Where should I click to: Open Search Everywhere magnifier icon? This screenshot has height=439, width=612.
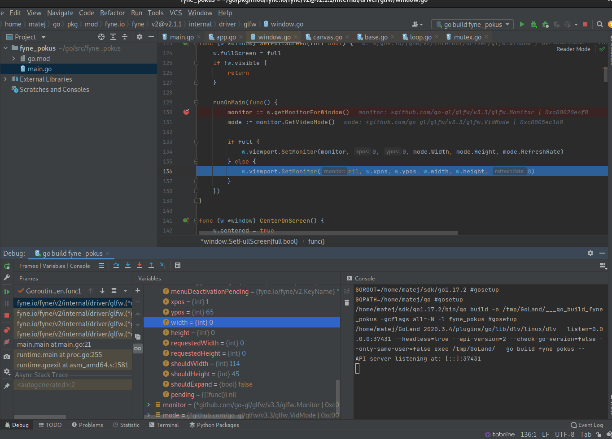click(600, 24)
